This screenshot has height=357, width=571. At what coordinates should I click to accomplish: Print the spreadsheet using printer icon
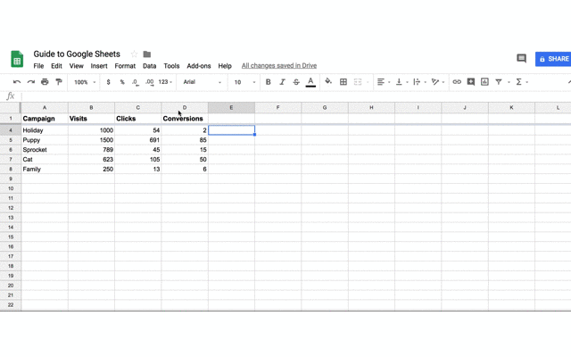tap(45, 82)
